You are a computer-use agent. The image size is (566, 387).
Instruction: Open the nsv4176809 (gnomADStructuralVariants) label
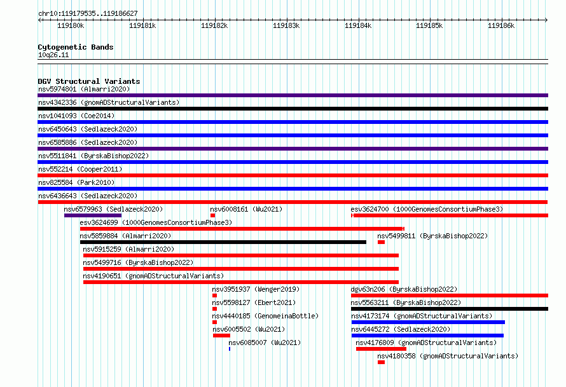click(x=426, y=343)
